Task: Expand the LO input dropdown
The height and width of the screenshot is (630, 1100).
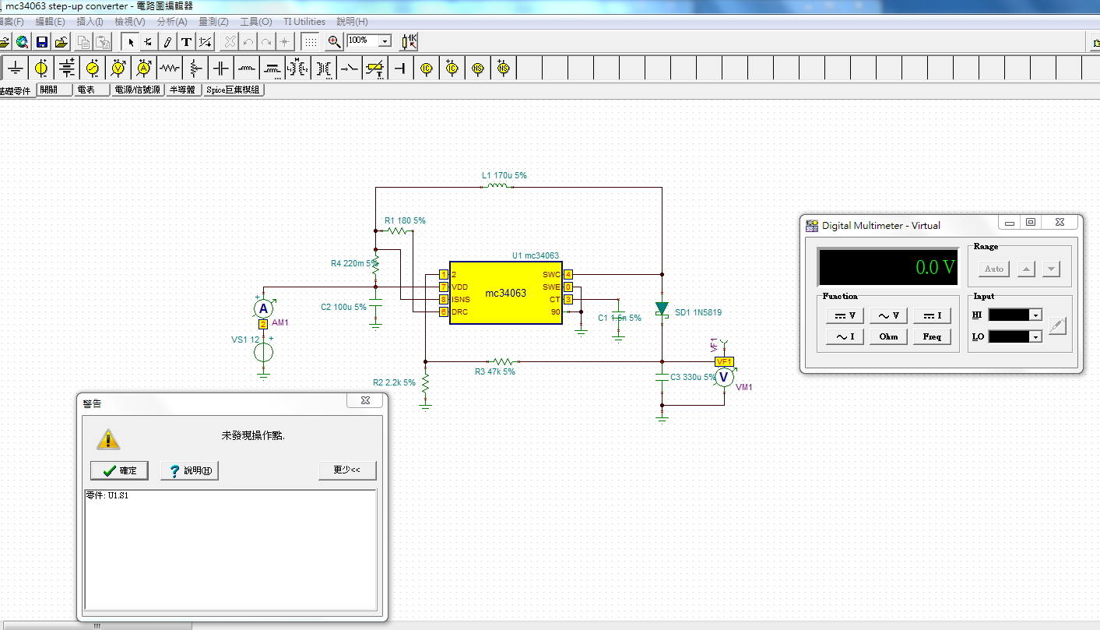Action: [x=1035, y=336]
